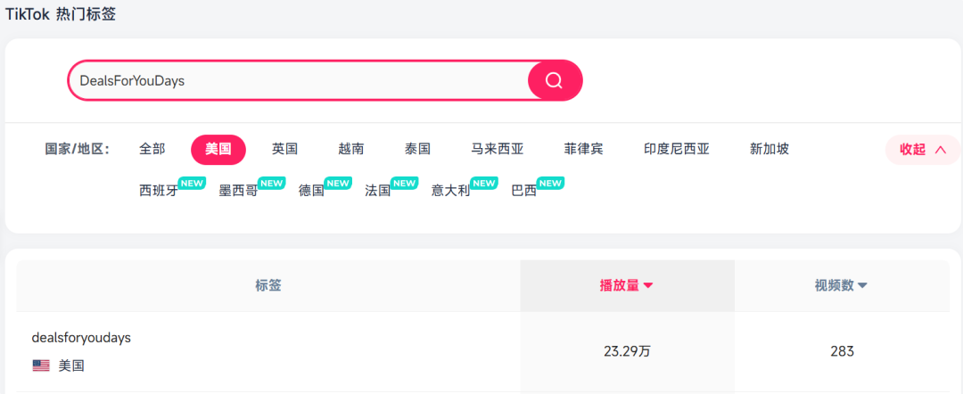Select the 巴西 region filter

tap(524, 191)
